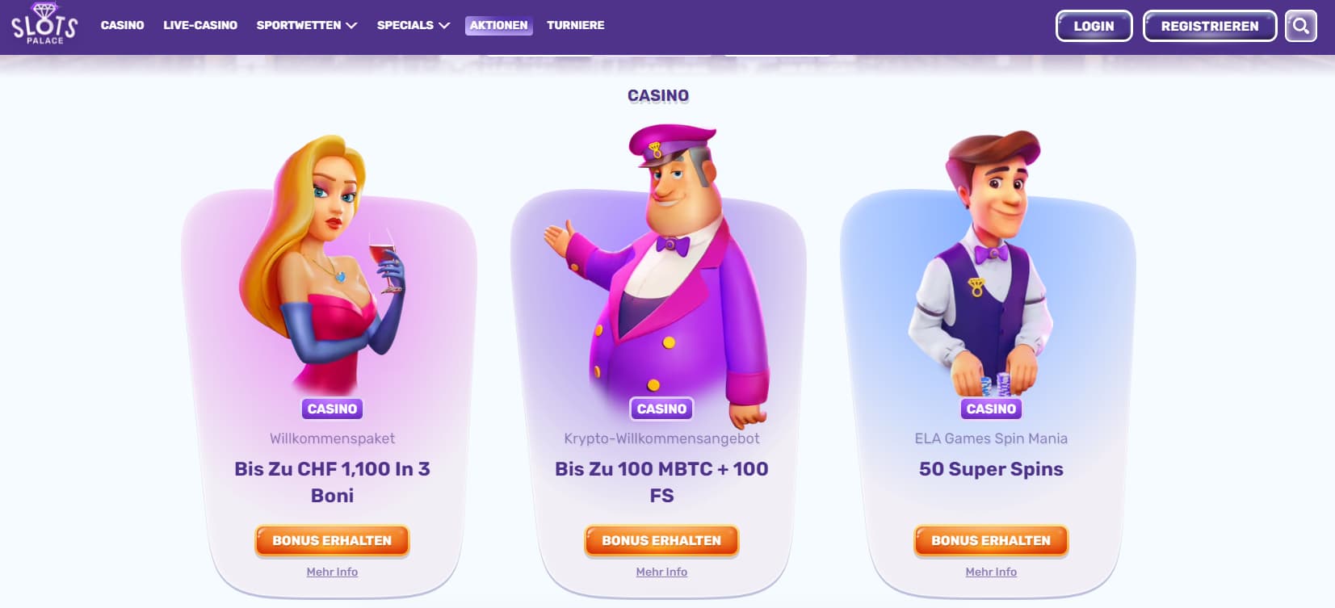Click the Login button
Image resolution: width=1335 pixels, height=608 pixels.
(1094, 26)
